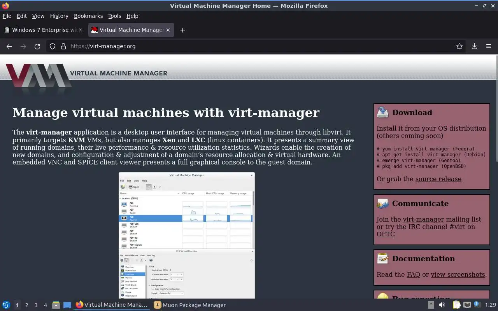This screenshot has height=311, width=498.
Task: Click the pkg_add virt-manager (OpenBSD) line
Action: (x=421, y=166)
